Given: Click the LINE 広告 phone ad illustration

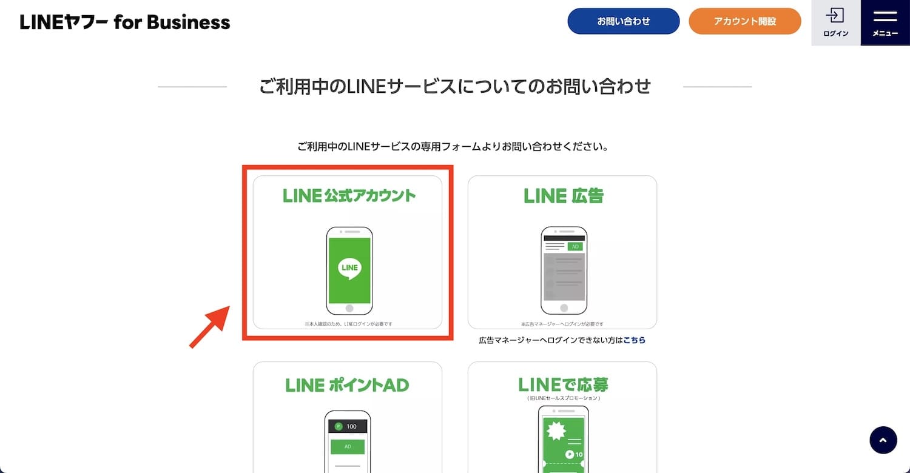Looking at the screenshot, I should coord(564,270).
